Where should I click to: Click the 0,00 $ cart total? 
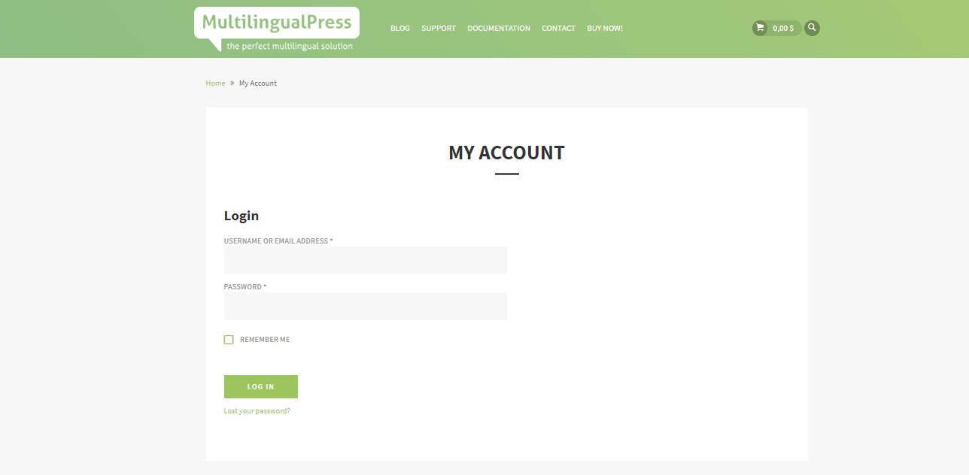click(x=783, y=29)
